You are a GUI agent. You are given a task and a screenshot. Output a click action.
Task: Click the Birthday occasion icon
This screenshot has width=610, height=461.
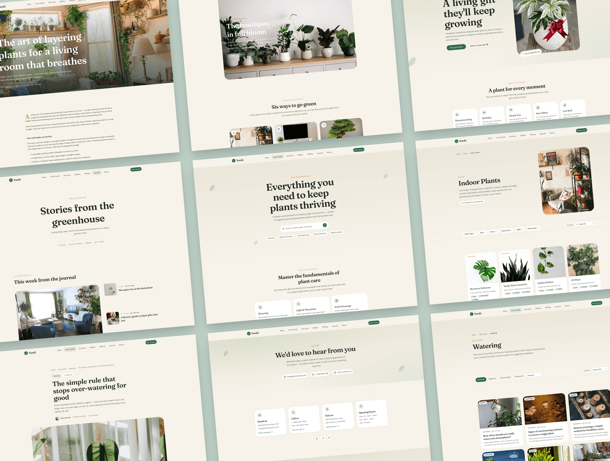484,112
